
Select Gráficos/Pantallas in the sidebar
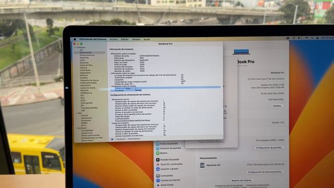click(x=89, y=83)
